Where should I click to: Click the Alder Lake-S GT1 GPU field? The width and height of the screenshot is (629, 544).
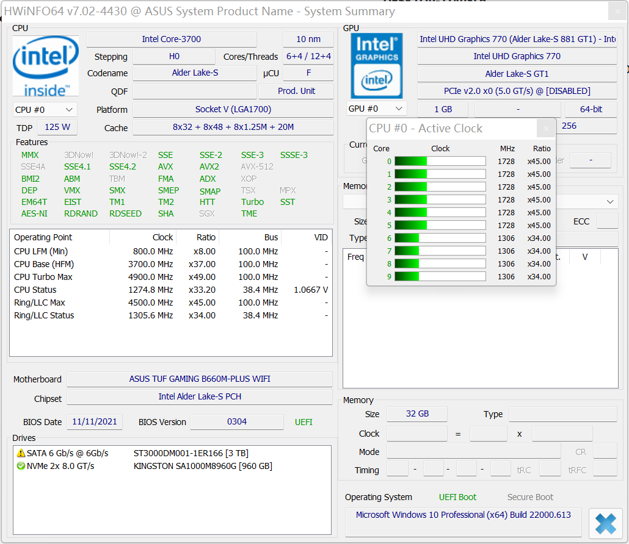(517, 74)
